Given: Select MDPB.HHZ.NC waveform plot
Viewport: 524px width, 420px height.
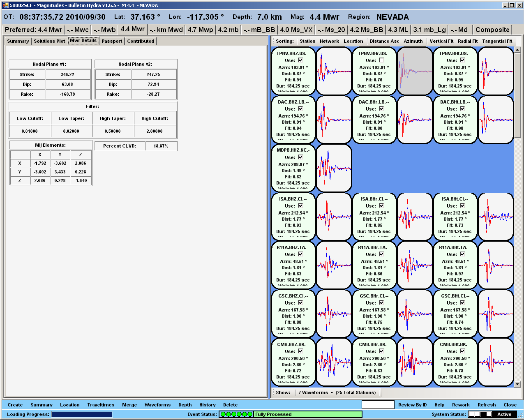Looking at the screenshot, I should click(x=334, y=168).
